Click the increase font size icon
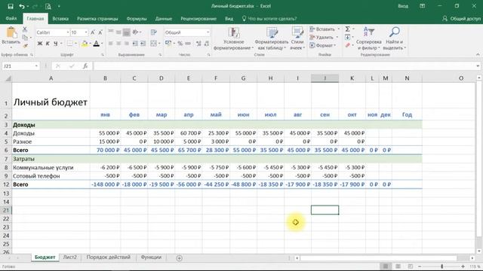 click(93, 32)
